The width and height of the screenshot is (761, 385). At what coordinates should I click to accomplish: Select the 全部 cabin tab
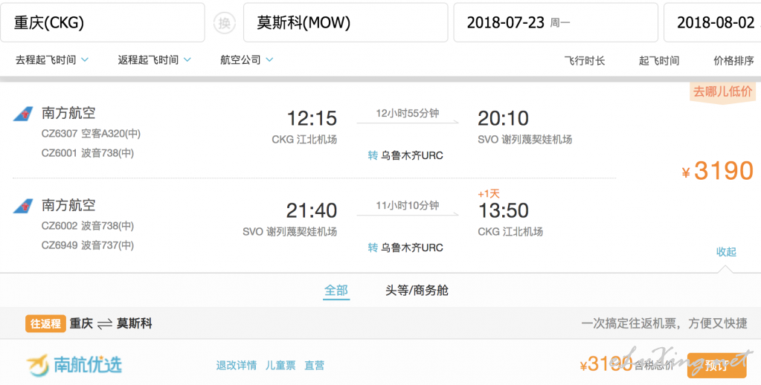[x=335, y=291]
